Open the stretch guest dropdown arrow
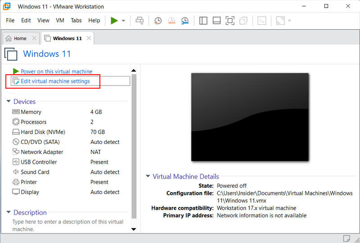The image size is (360, 243). [289, 21]
